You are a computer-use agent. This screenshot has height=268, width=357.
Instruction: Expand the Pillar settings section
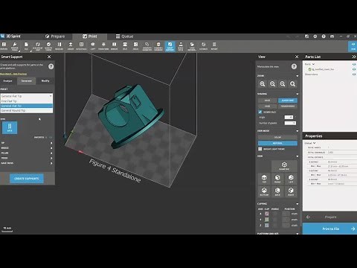tap(51, 153)
